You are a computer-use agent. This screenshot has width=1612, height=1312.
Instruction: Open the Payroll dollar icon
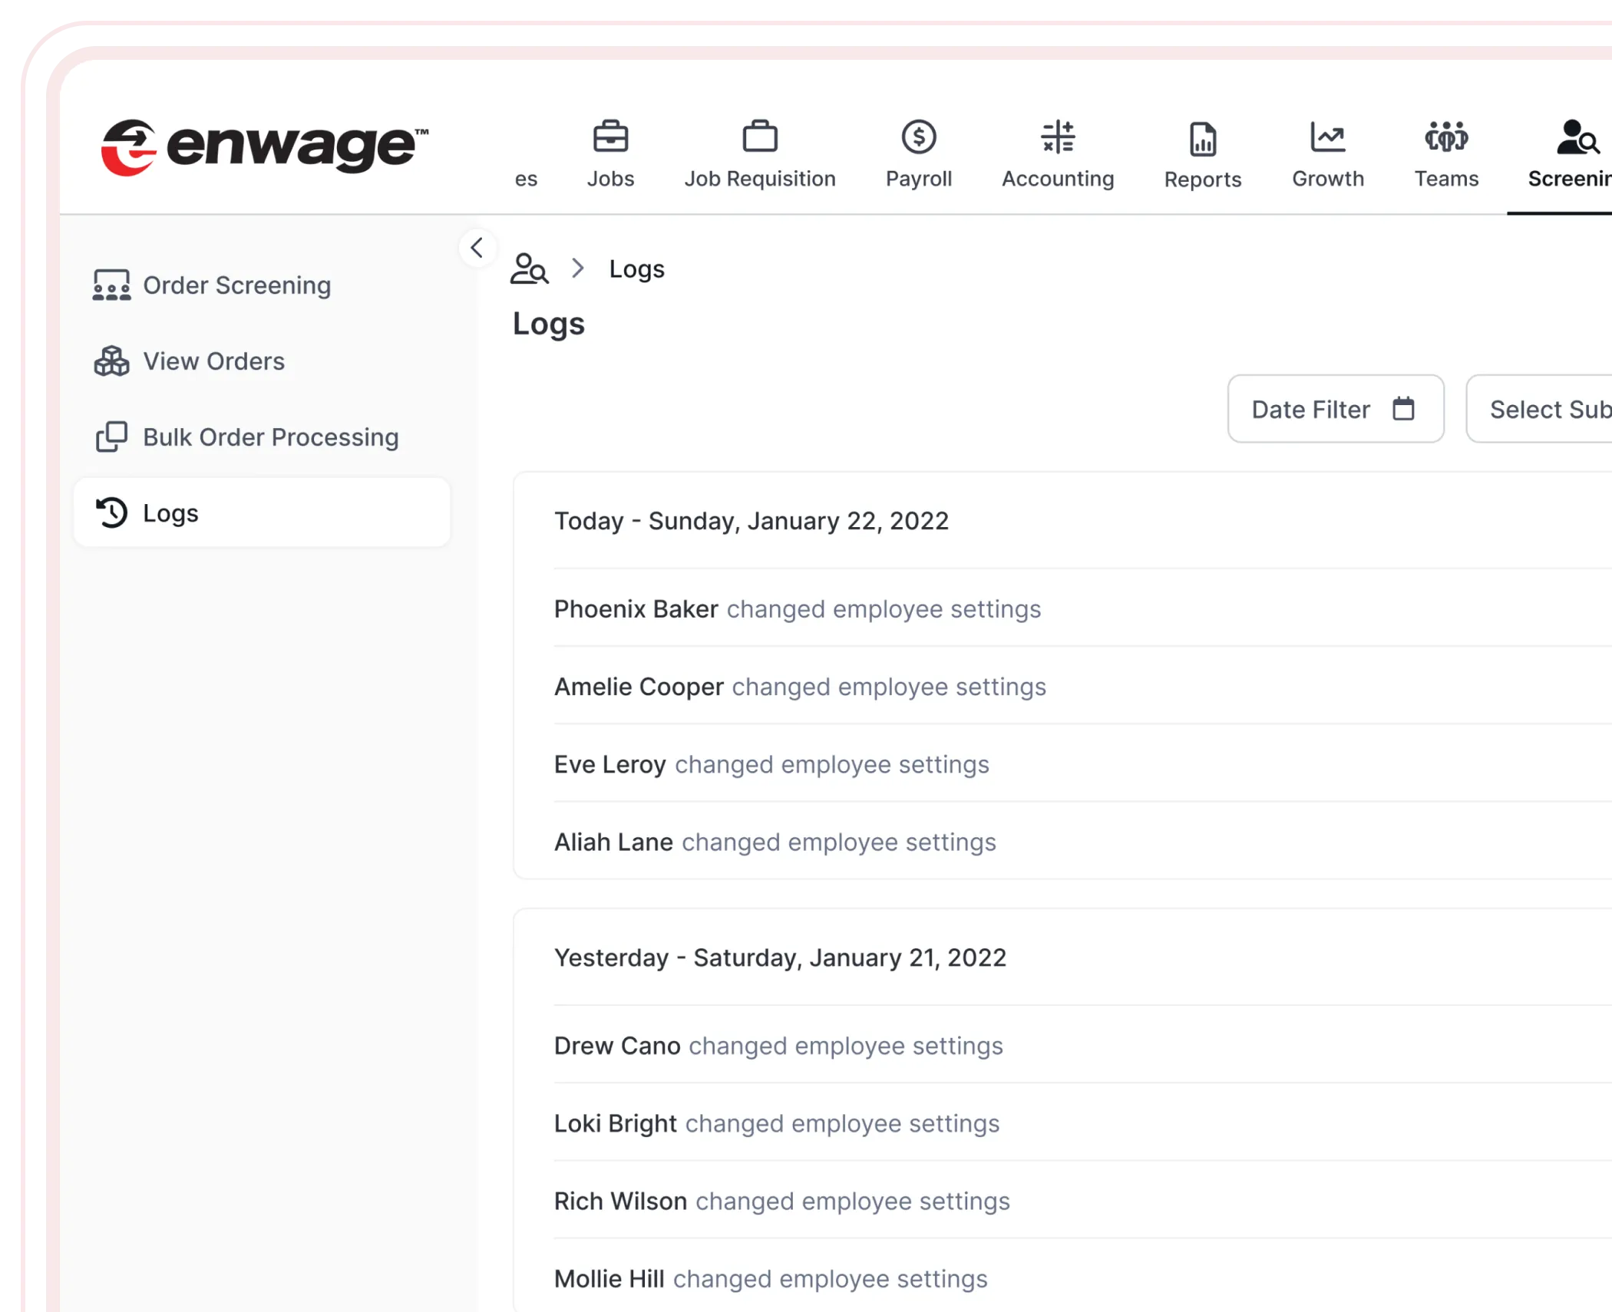(x=918, y=138)
